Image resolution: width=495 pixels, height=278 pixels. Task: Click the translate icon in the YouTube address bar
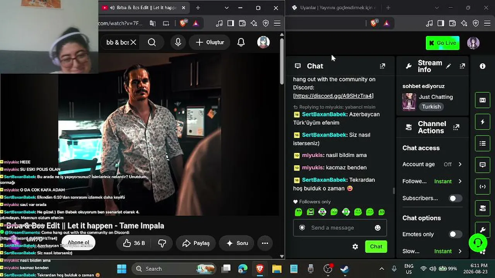click(x=153, y=23)
